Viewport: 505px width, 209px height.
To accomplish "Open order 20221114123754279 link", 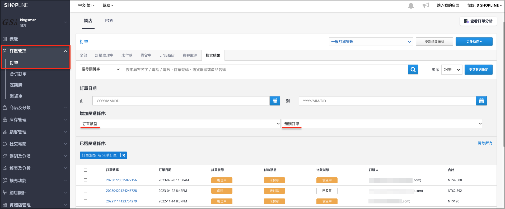I will coord(121,201).
